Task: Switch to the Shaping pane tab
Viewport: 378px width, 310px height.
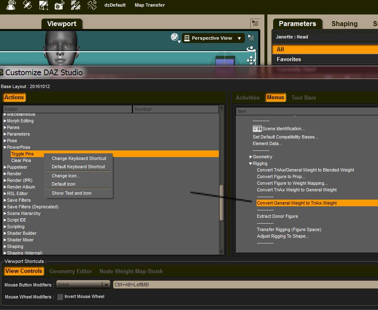Action: click(x=344, y=24)
